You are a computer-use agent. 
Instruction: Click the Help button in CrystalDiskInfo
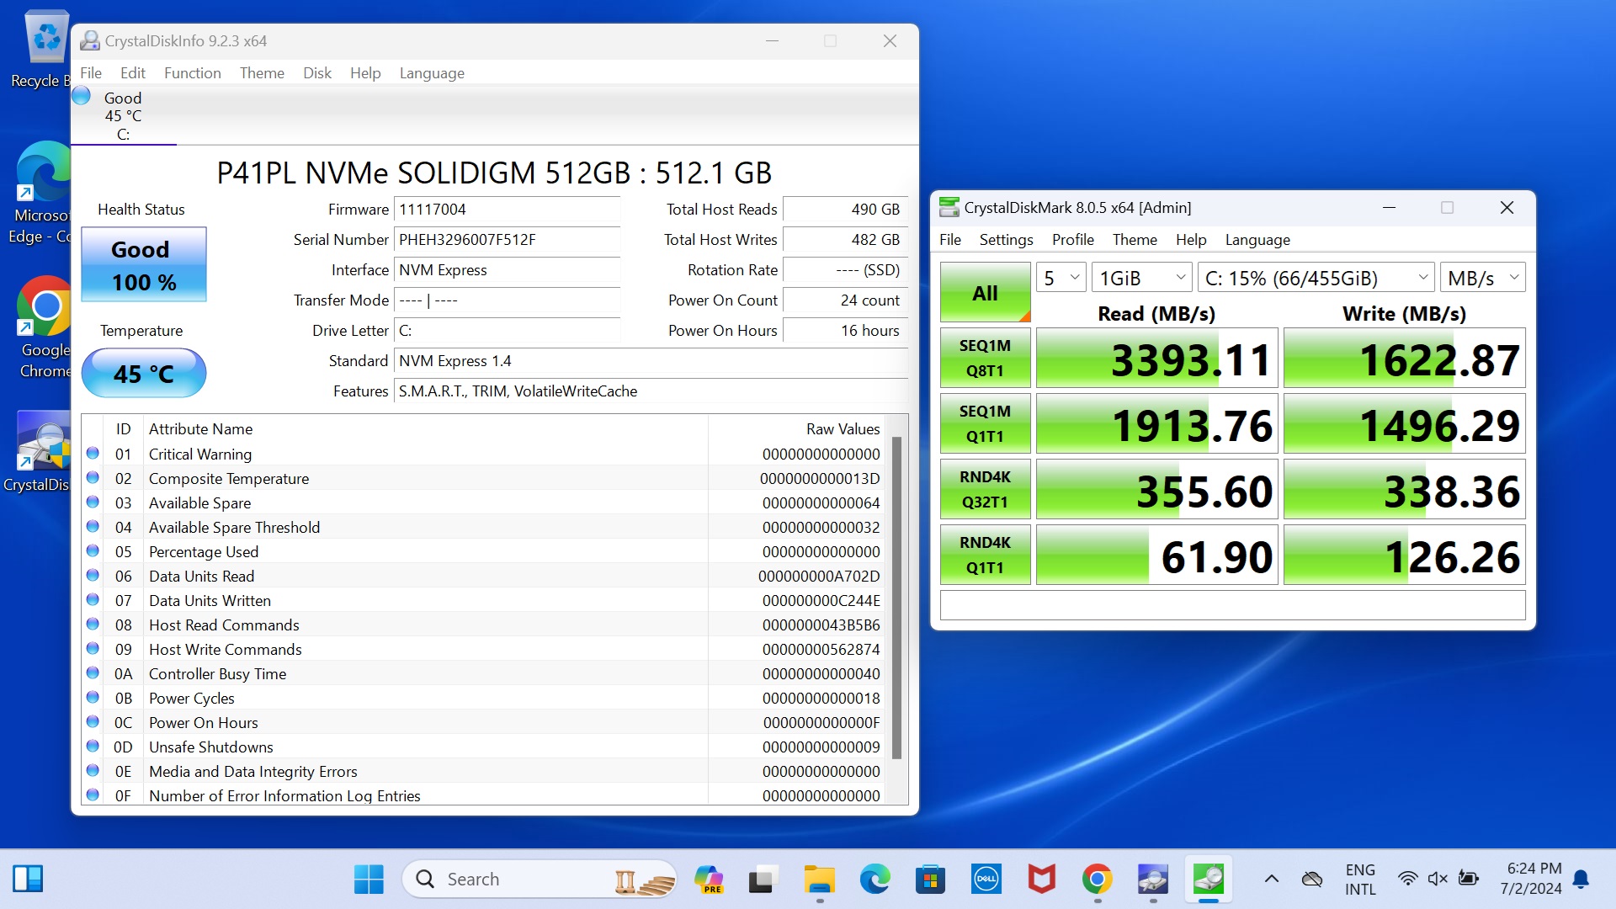coord(365,73)
